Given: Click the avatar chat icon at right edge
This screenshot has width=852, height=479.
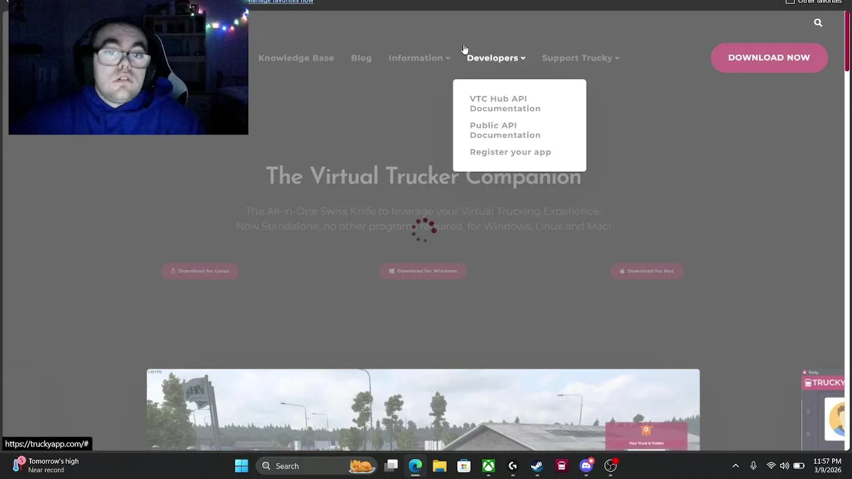Looking at the screenshot, I should click(835, 419).
